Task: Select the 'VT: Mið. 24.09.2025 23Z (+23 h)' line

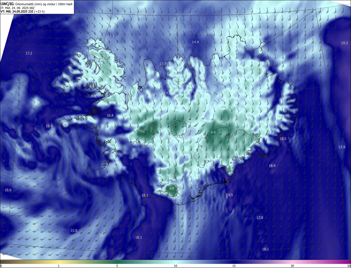Action: [x=23, y=12]
